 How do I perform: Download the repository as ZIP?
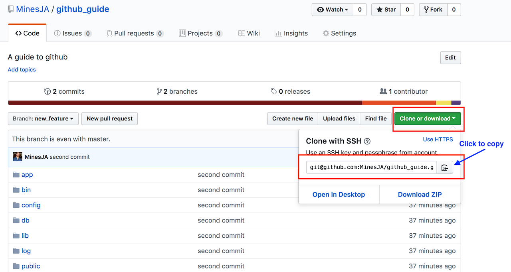pos(420,194)
